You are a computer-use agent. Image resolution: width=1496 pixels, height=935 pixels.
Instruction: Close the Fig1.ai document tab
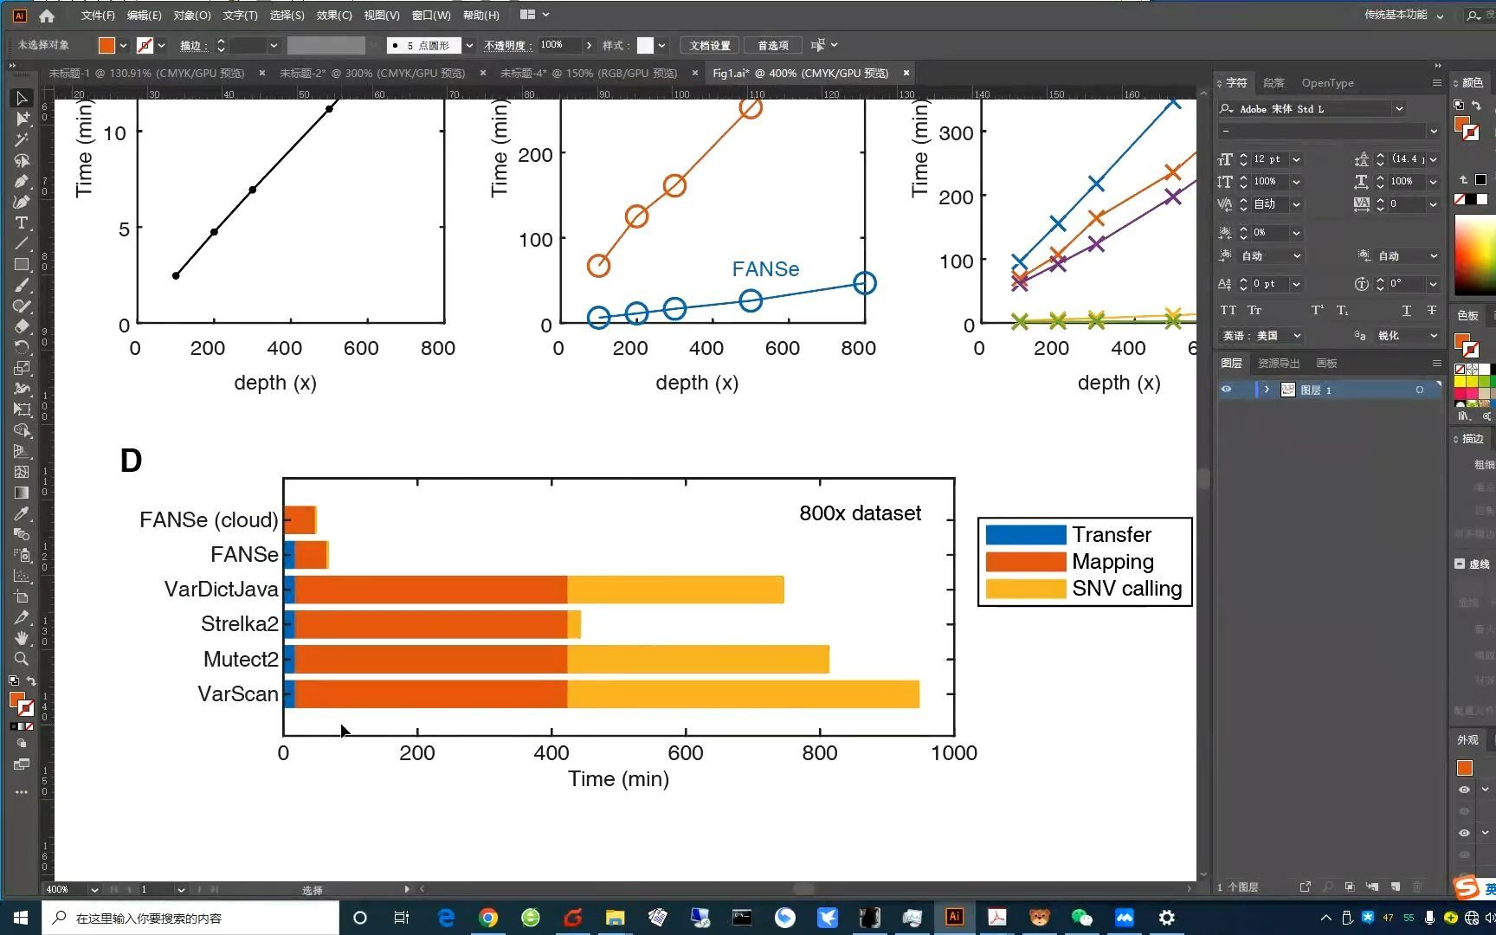pos(906,73)
